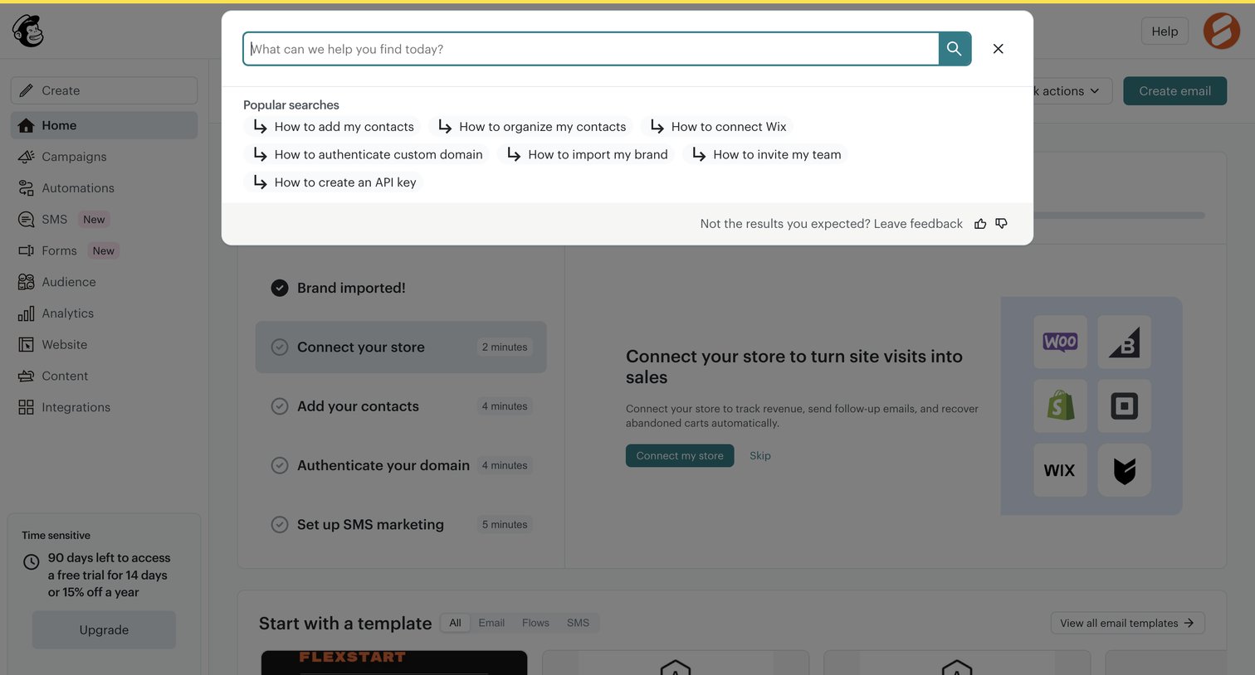Viewport: 1255px width, 675px height.
Task: Select the Shopify store logo
Action: 1060,406
